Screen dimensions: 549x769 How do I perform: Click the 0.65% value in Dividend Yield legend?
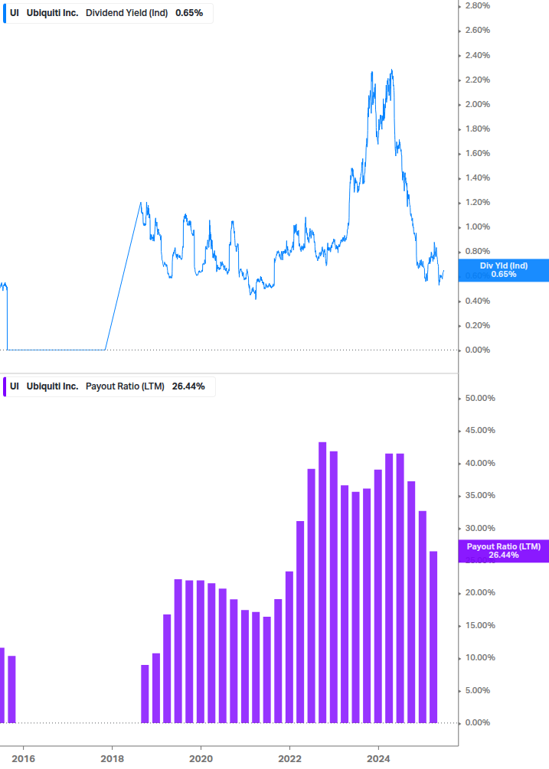[189, 13]
